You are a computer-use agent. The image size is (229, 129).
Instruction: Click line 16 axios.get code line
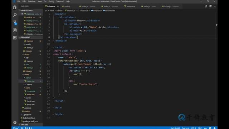pos(87,64)
